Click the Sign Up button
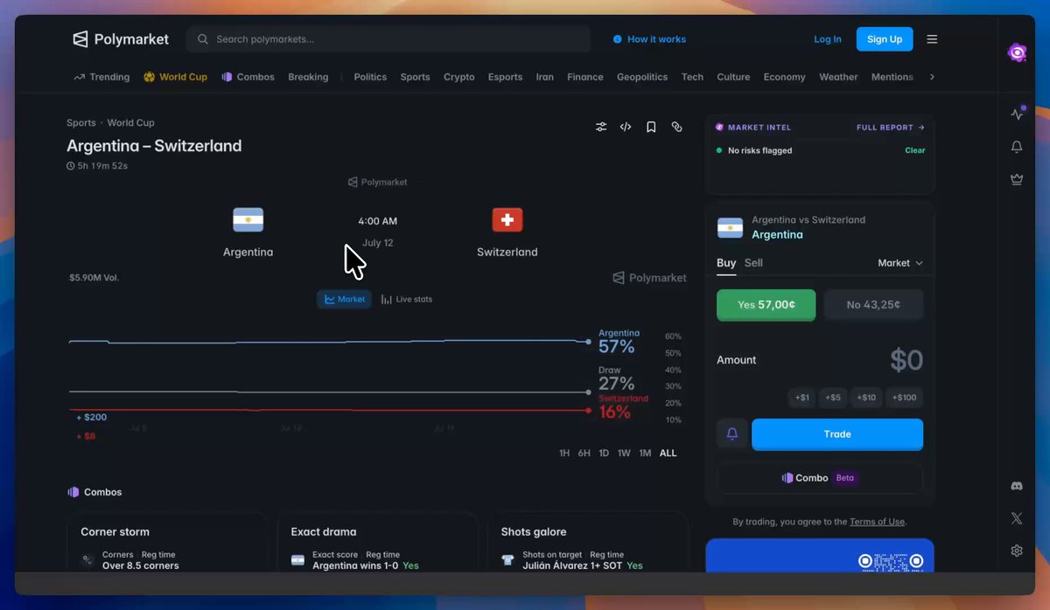 (885, 39)
